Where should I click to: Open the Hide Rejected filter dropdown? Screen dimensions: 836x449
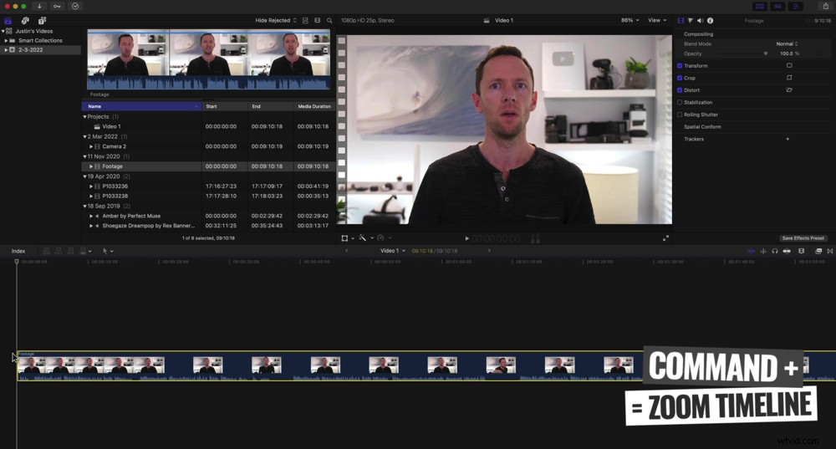276,20
